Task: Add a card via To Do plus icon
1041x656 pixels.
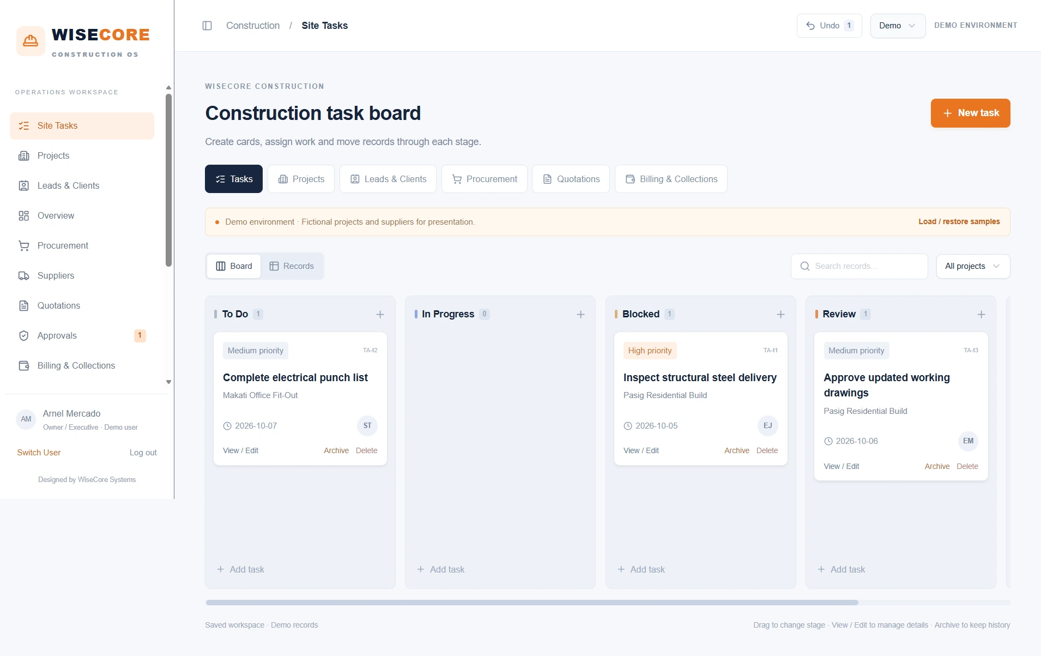Action: 380,315
